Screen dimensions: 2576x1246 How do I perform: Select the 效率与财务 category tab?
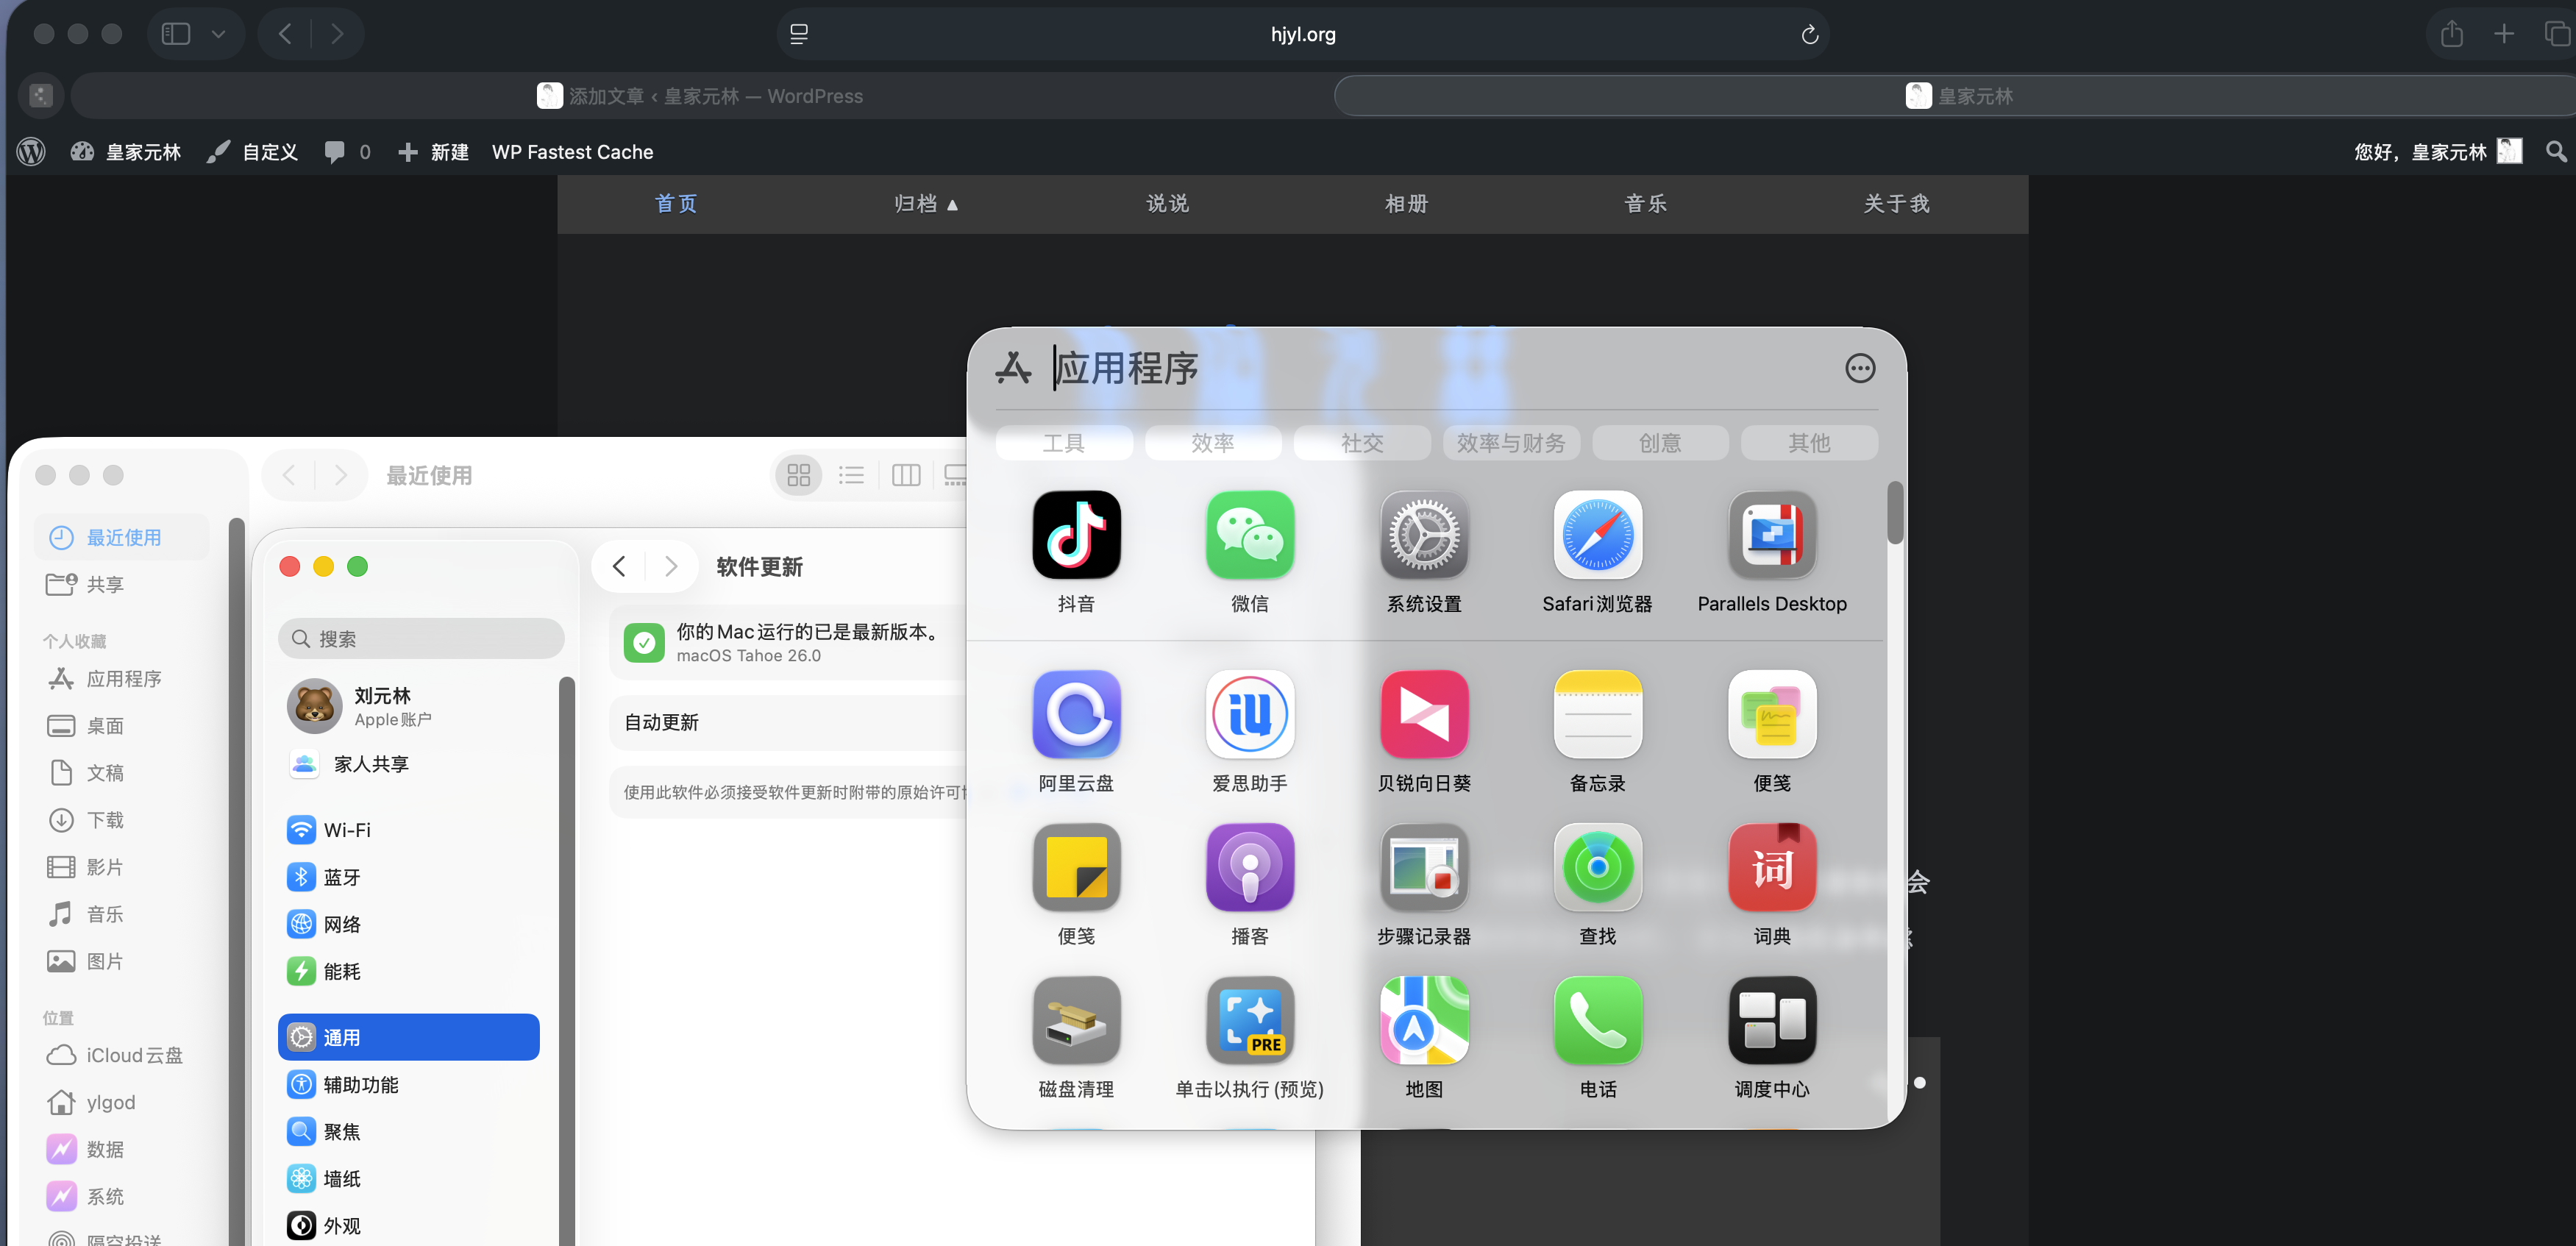(1511, 443)
